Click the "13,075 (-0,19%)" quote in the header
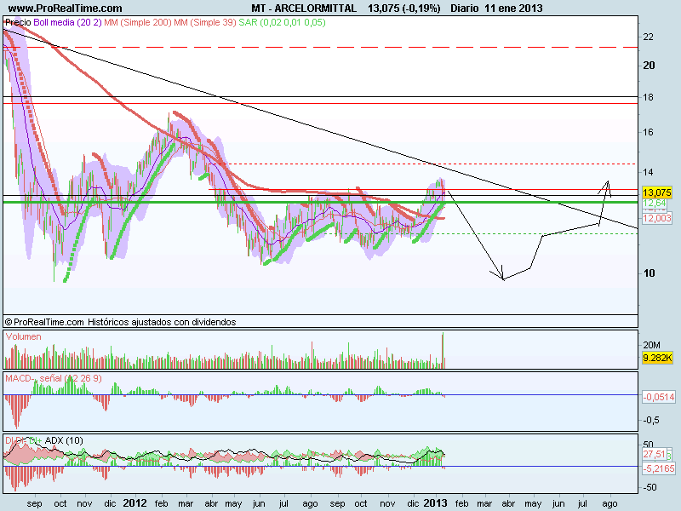Image resolution: width=681 pixels, height=511 pixels. point(403,9)
